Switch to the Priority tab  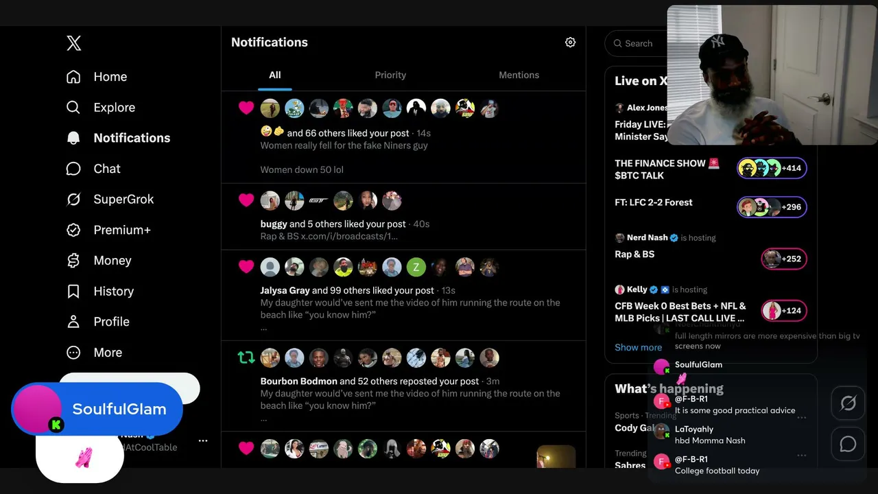point(390,75)
